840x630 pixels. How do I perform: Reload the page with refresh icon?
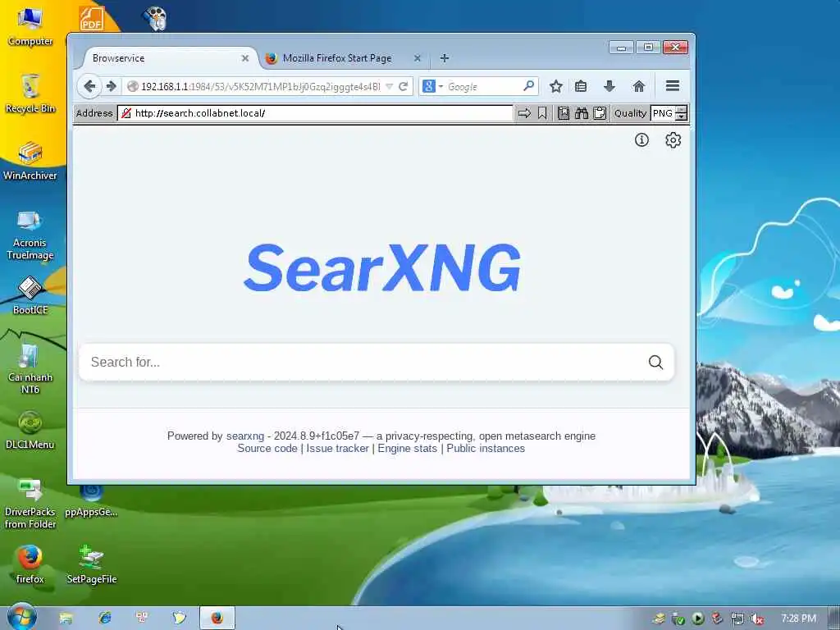(x=404, y=86)
